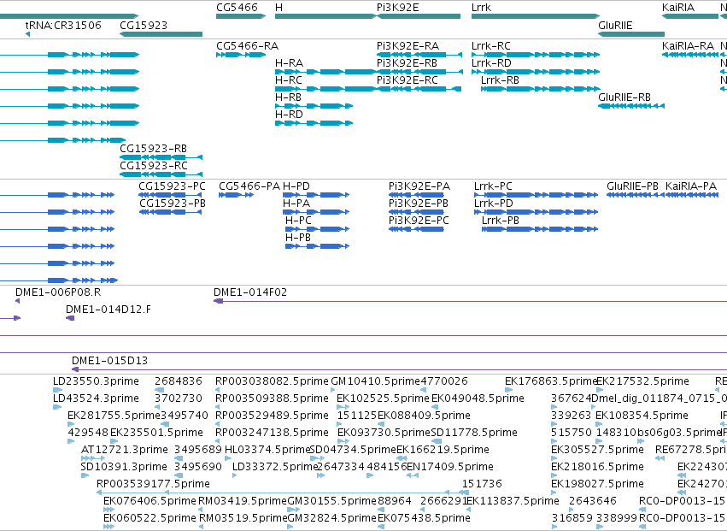
Task: Select the Lrrk-PD protein glyph
Action: [536, 212]
